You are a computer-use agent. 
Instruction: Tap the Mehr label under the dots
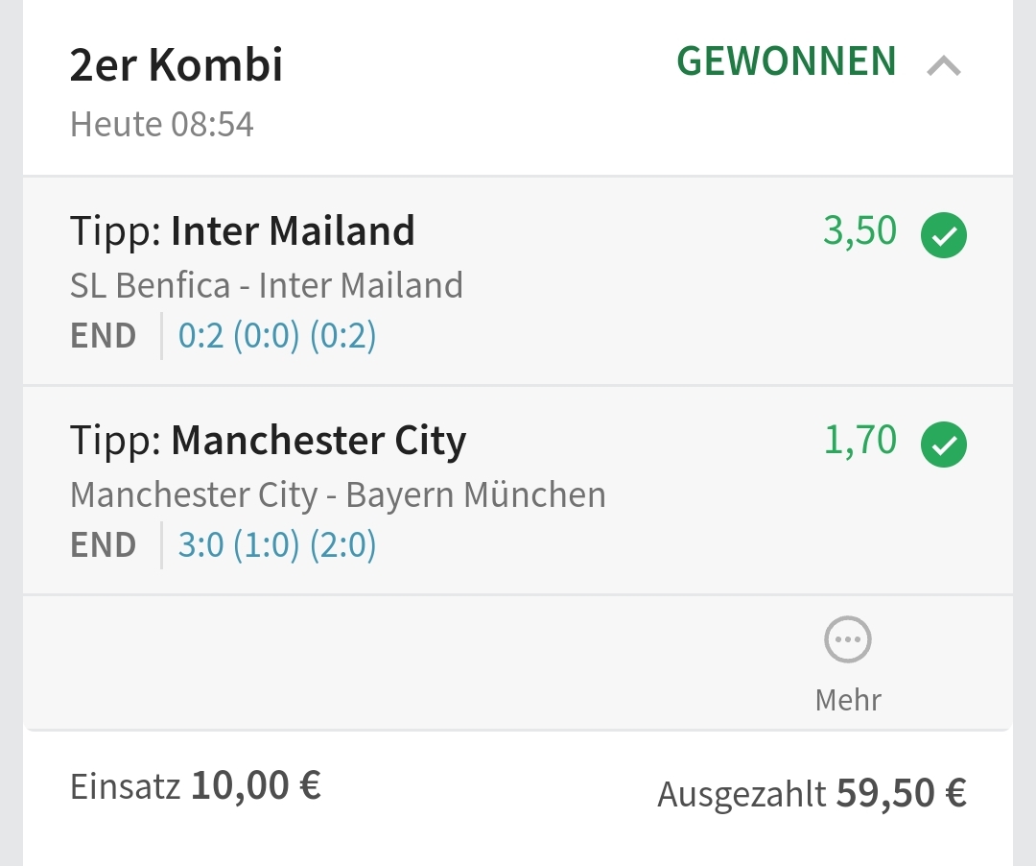pos(848,699)
